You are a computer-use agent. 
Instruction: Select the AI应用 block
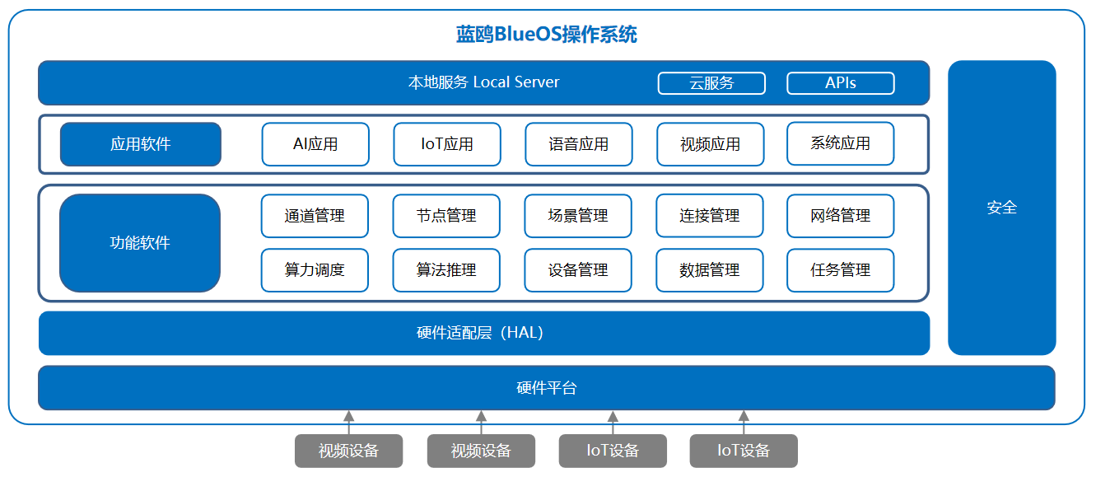315,144
